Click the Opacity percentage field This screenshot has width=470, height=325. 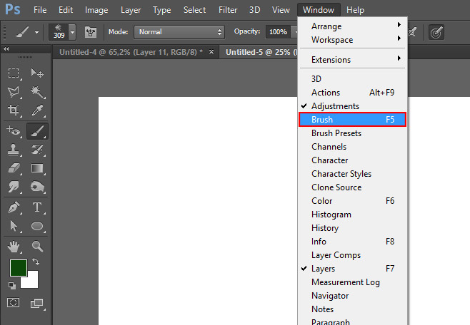point(277,32)
